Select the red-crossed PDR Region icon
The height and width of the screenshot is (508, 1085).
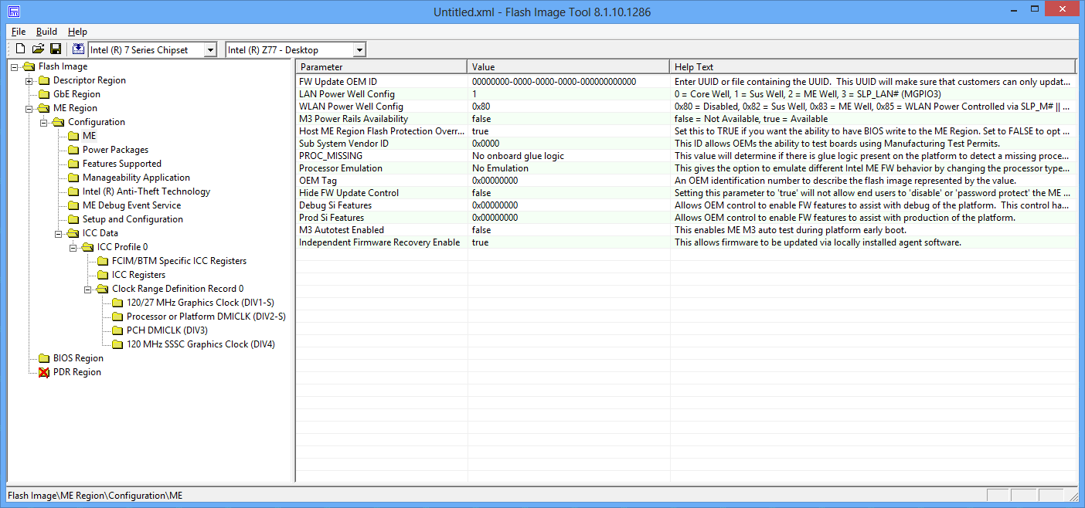[43, 371]
